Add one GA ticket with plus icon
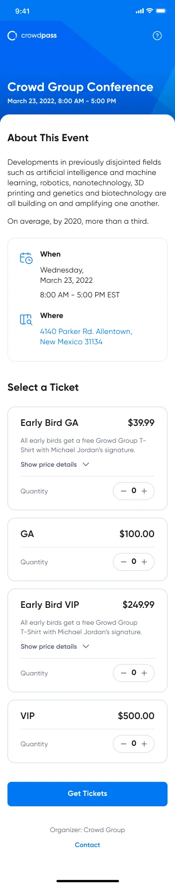The image size is (175, 886). point(144,562)
